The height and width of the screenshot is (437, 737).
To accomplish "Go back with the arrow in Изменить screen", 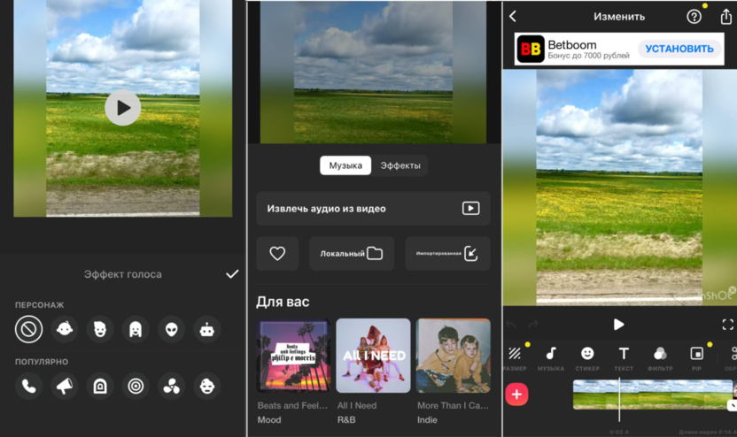I will point(513,17).
